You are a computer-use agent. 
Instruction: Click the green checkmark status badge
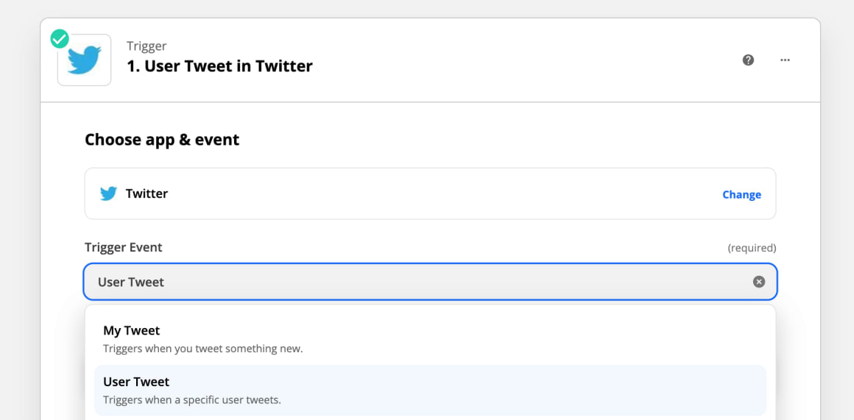(x=60, y=39)
